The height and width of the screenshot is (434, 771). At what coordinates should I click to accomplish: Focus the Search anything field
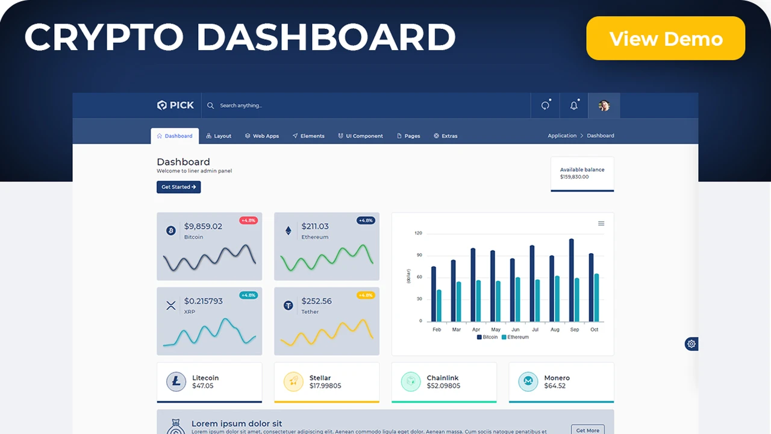241,105
